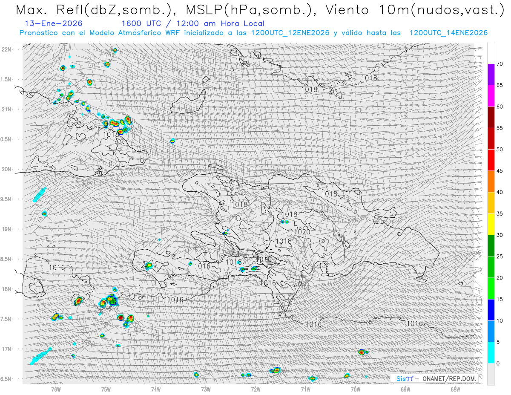Click the 20 value on the colorbar
The height and width of the screenshot is (395, 511).
coord(500,278)
